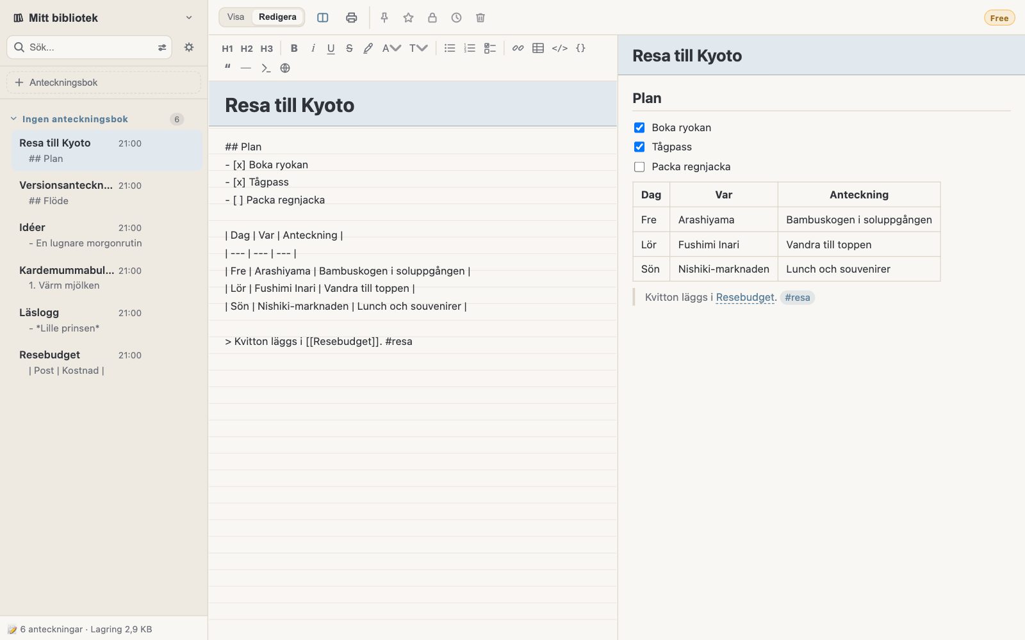Click the #resa tag in preview
1025x640 pixels.
(x=798, y=298)
